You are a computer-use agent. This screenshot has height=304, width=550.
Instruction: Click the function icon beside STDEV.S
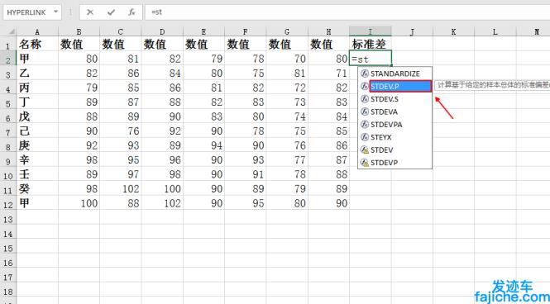tap(365, 99)
